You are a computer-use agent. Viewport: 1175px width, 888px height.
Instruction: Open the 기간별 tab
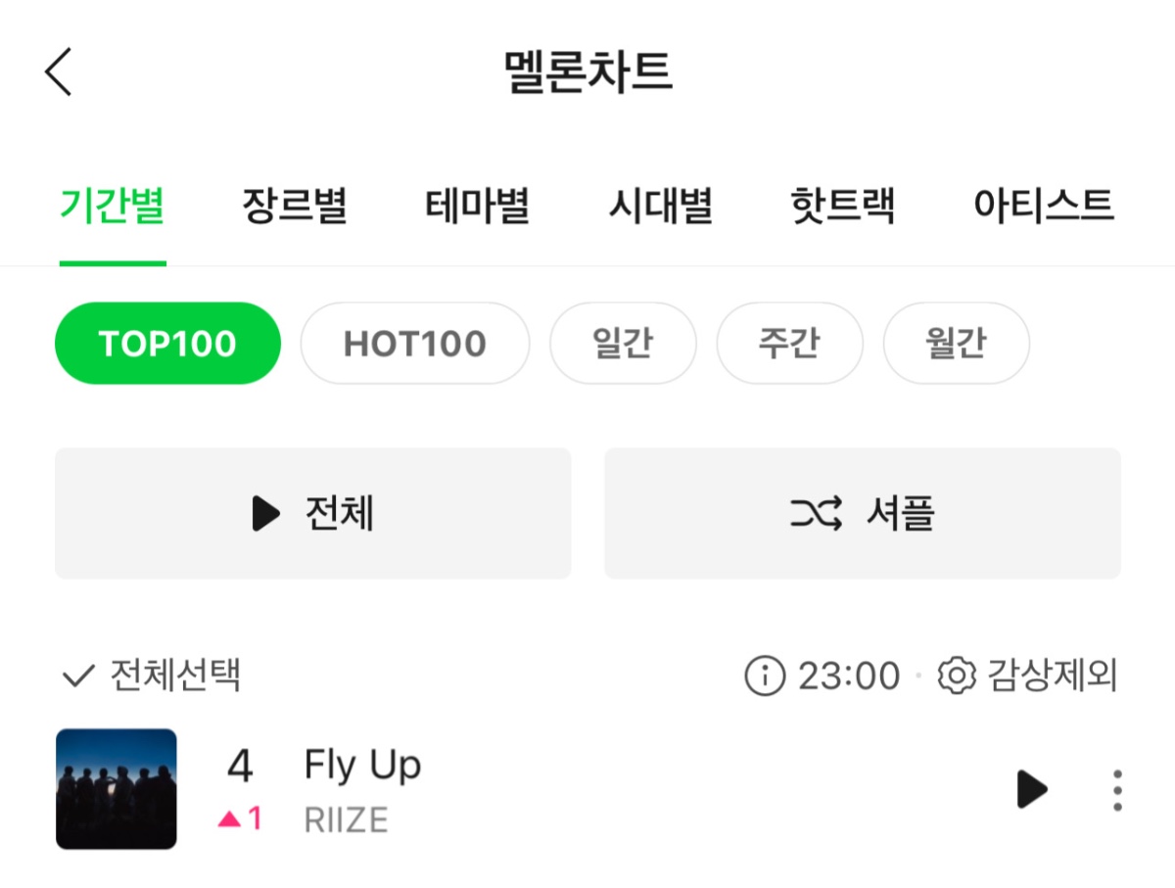113,207
